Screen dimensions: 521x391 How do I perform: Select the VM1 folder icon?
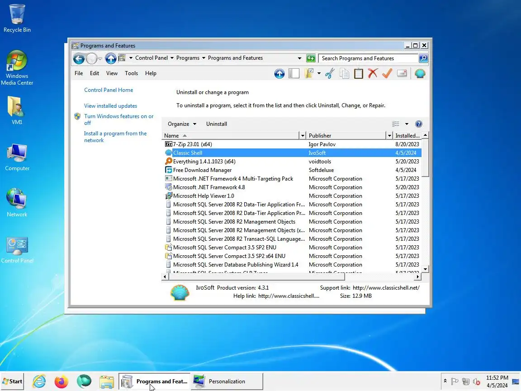click(17, 110)
